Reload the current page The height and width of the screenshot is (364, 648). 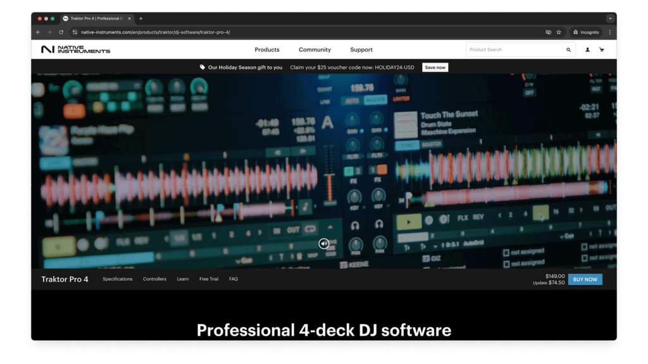[x=61, y=32]
